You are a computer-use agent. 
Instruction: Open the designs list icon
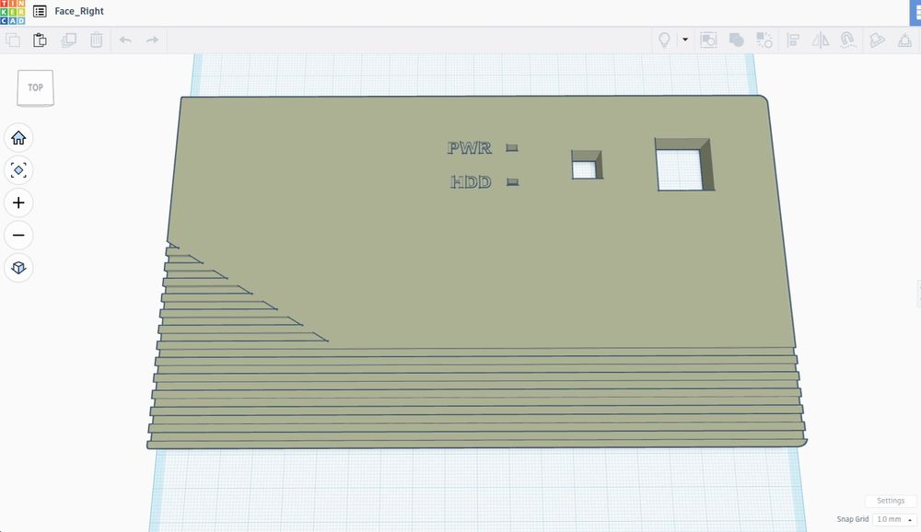tap(40, 11)
